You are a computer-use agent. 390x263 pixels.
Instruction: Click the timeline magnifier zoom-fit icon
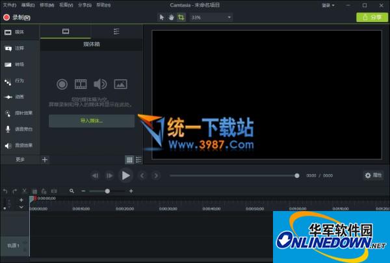pos(72,191)
